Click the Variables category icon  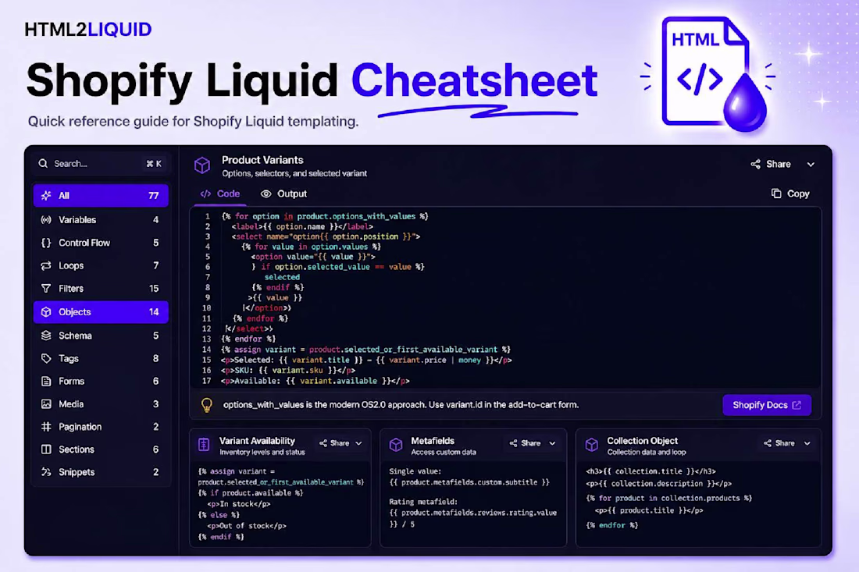[x=46, y=219]
